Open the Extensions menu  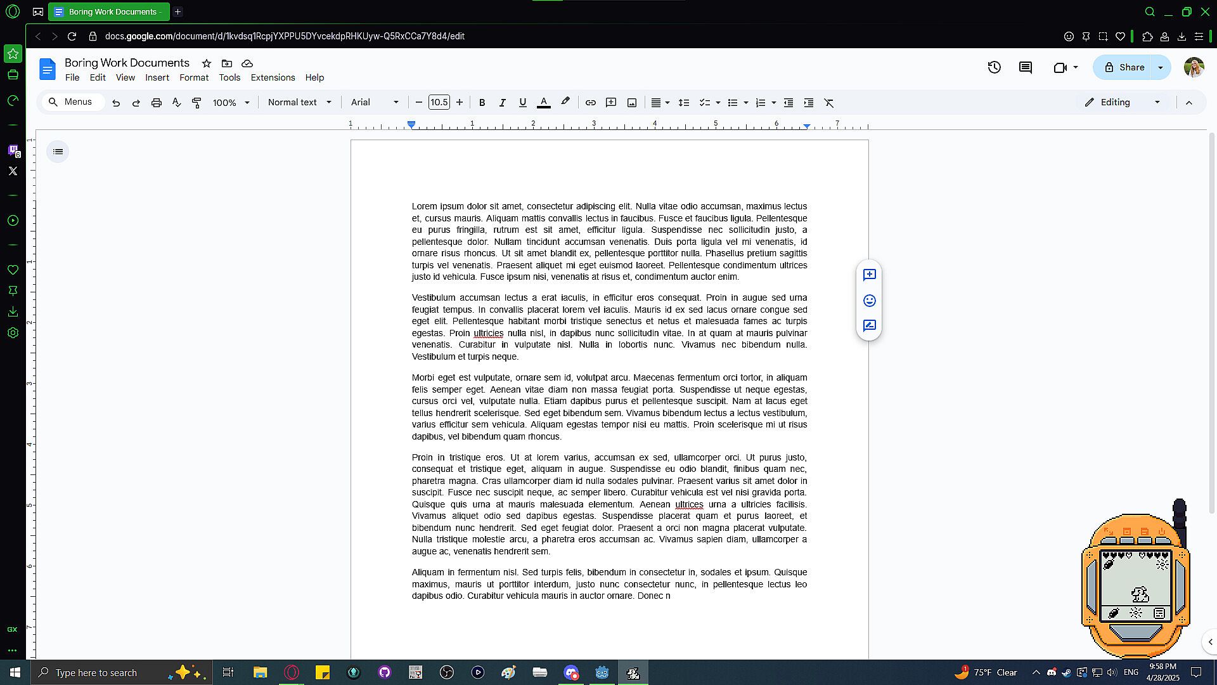[273, 77]
